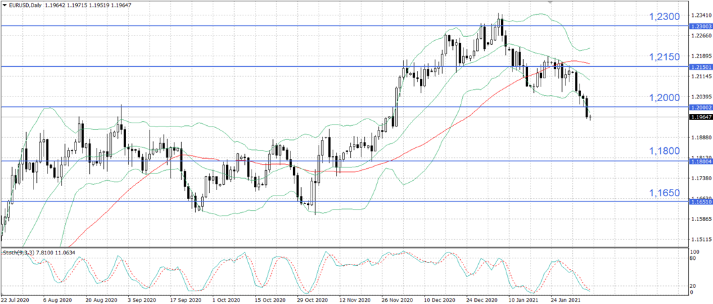Click the large 1,2150 level text label
The height and width of the screenshot is (304, 713).
[665, 57]
